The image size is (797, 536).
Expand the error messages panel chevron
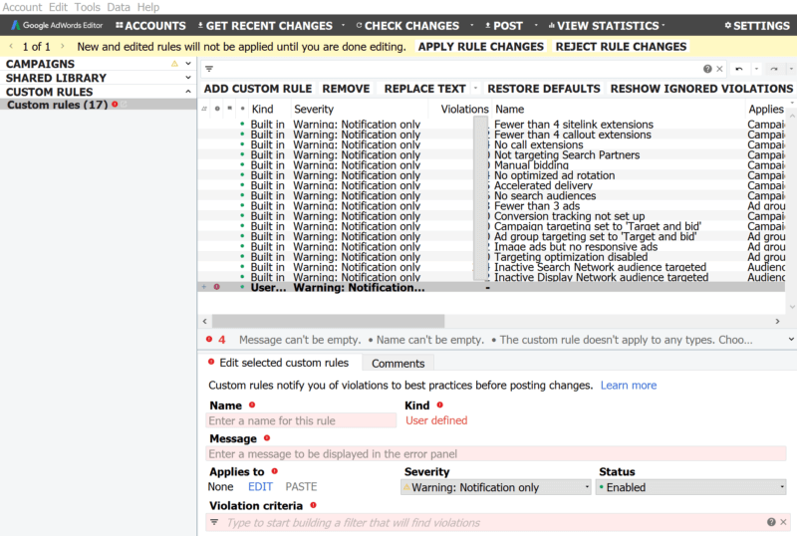tap(787, 340)
